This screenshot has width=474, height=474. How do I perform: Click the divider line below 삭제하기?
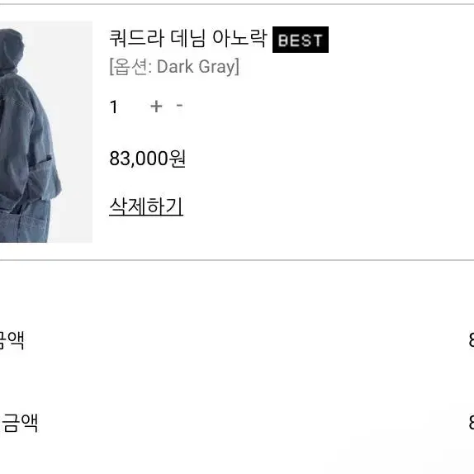237,260
